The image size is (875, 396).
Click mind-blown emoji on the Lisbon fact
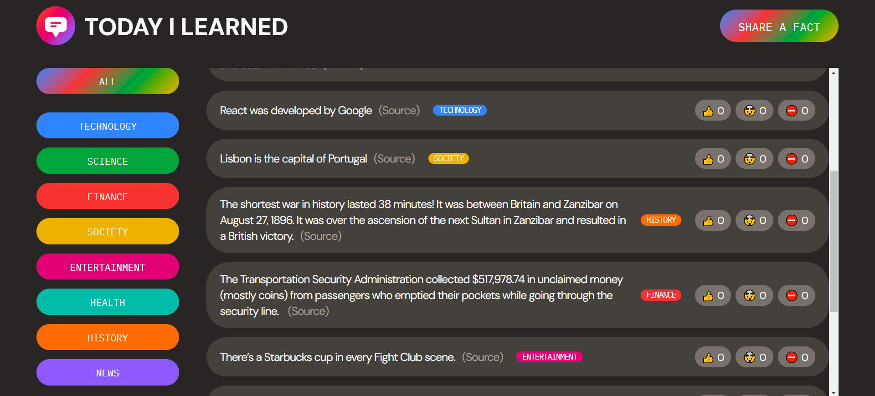(x=754, y=159)
